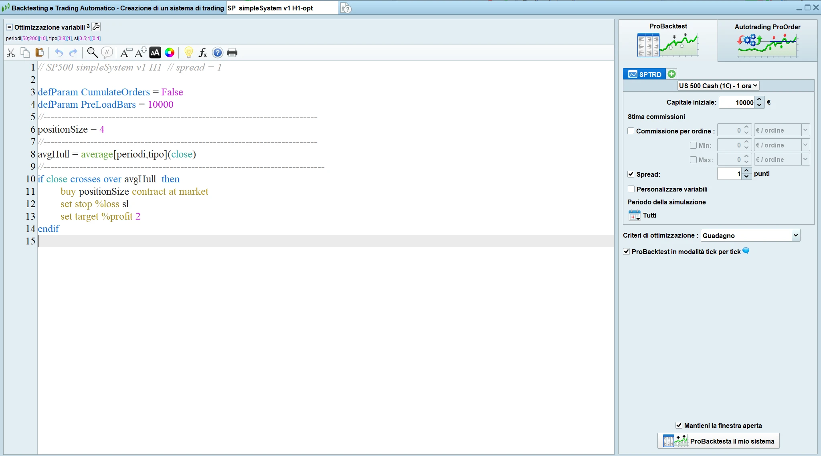
Task: Open Criteri di ottimizzazione Guadagno dropdown
Action: pyautogui.click(x=750, y=235)
